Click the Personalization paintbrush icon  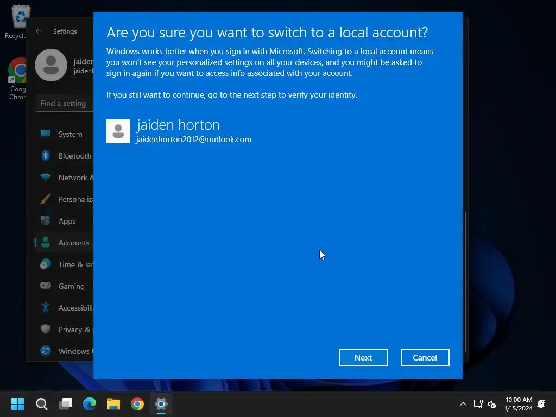pyautogui.click(x=46, y=199)
